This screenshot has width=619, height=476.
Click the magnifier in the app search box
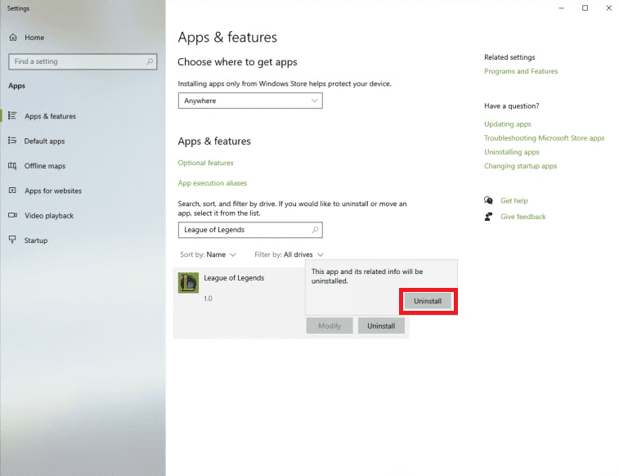pyautogui.click(x=315, y=230)
